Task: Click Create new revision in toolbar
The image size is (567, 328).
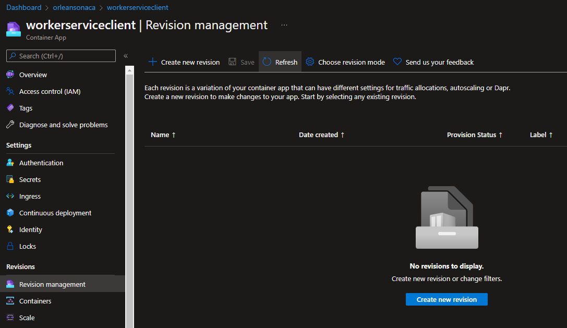Action: [x=184, y=62]
